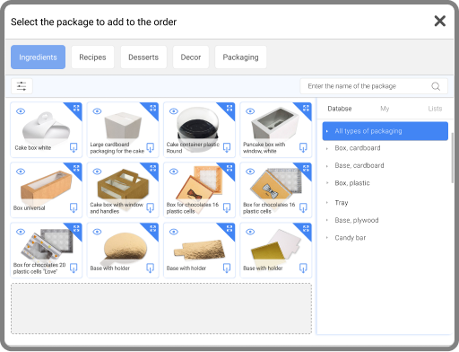This screenshot has width=459, height=352.
Task: Expand the Pancake box with window card
Action: click(306, 108)
